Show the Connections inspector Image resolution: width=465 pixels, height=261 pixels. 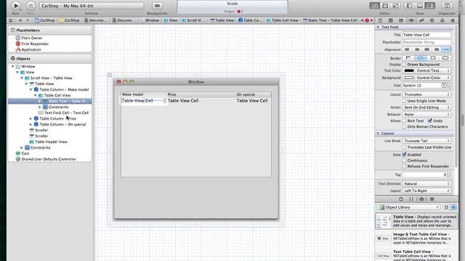[432, 20]
